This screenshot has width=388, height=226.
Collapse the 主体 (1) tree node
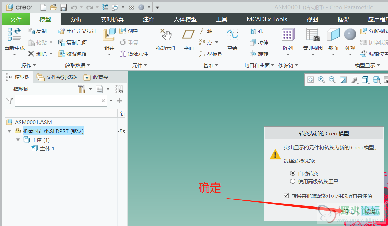(18, 140)
